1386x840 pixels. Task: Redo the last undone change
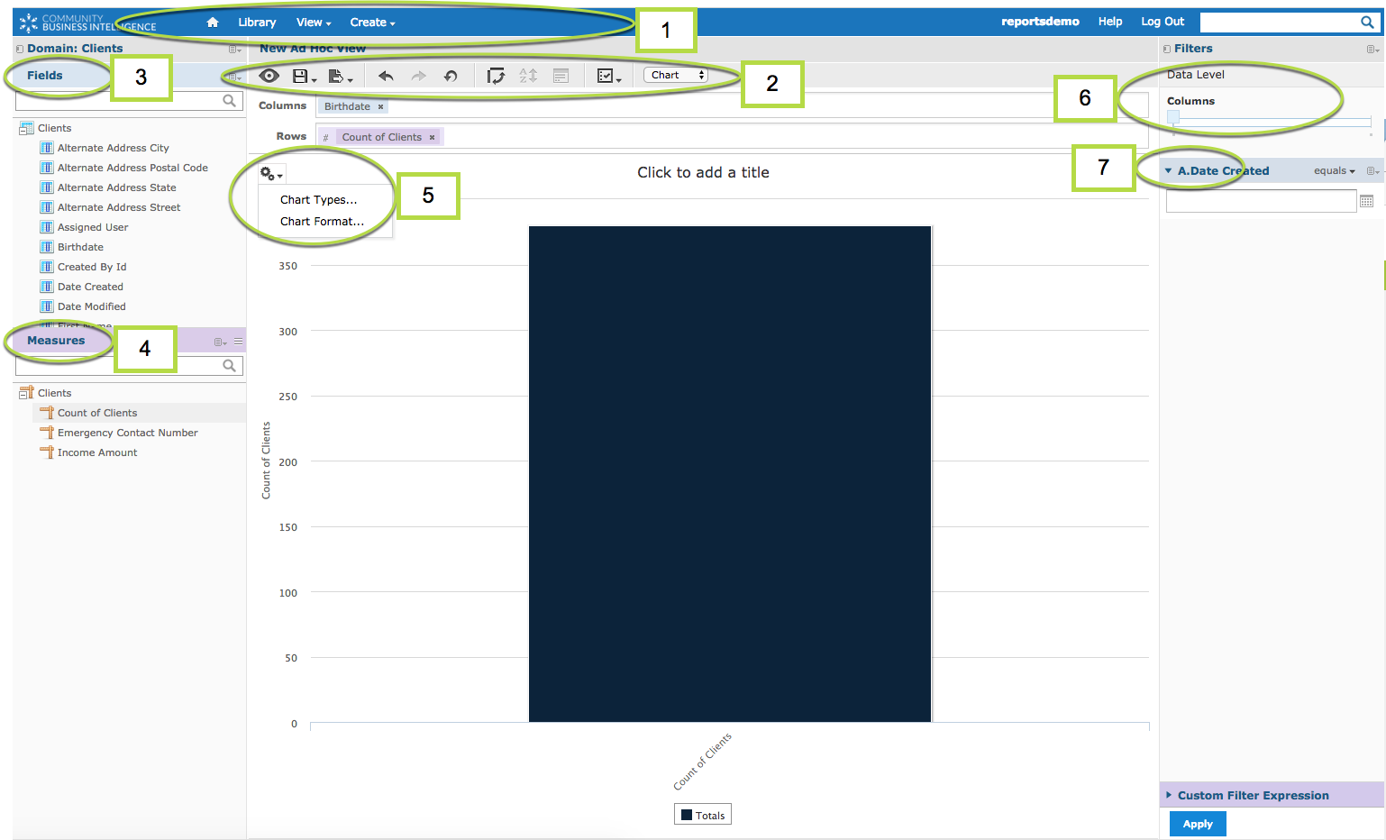point(417,75)
